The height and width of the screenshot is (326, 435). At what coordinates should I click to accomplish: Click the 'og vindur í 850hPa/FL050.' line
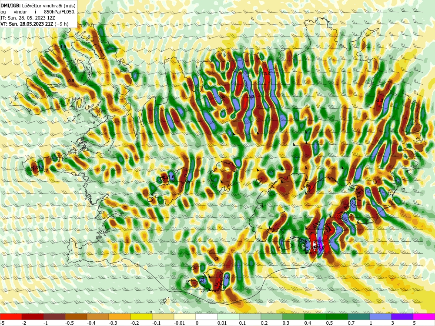pos(38,12)
